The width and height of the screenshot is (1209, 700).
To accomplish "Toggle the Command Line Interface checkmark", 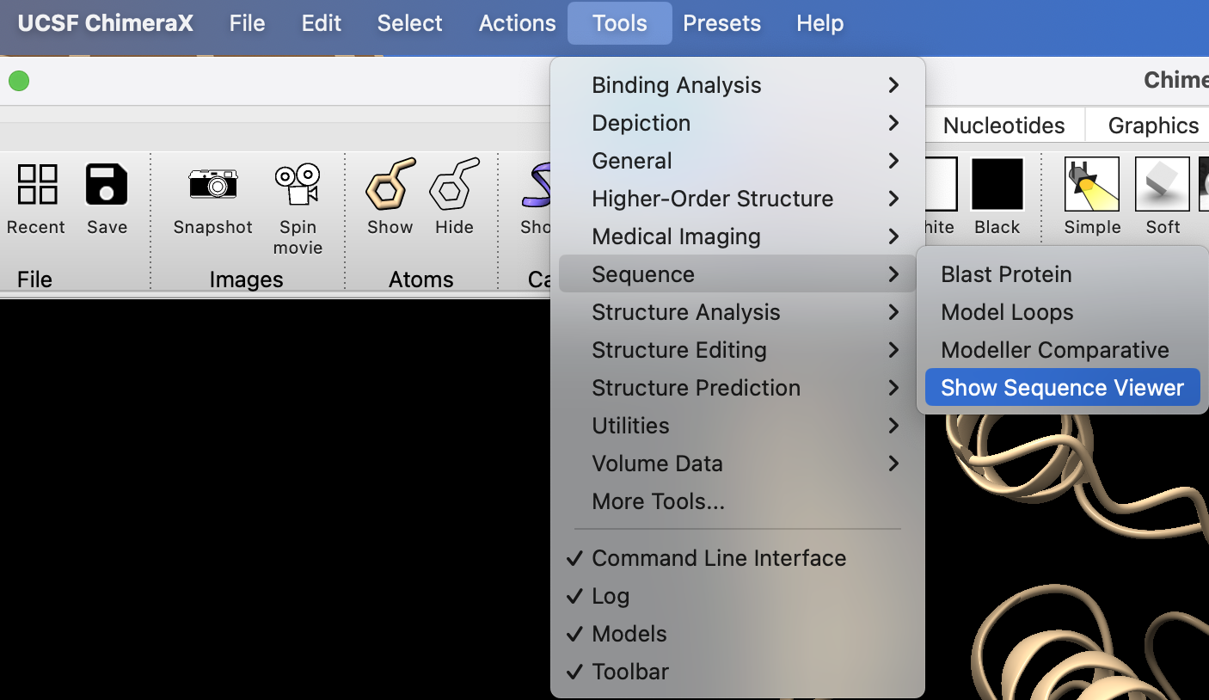I will (718, 558).
